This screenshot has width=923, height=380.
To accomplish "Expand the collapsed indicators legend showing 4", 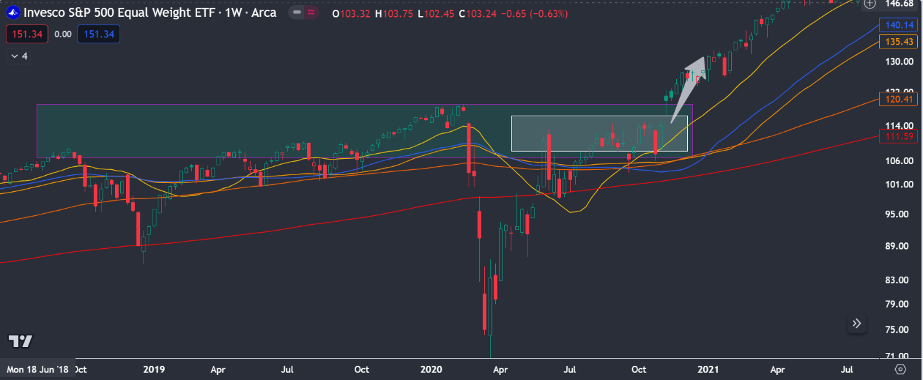I will coord(18,56).
